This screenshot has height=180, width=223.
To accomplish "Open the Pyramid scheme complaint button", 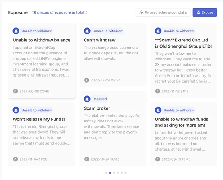I will pos(163,12).
